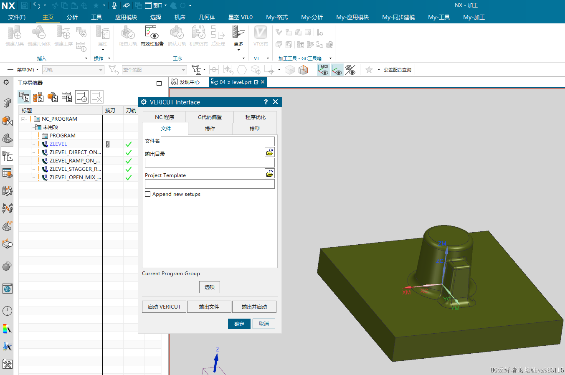The height and width of the screenshot is (375, 565).
Task: Open the 更多 (More) operations tool
Action: tap(238, 38)
